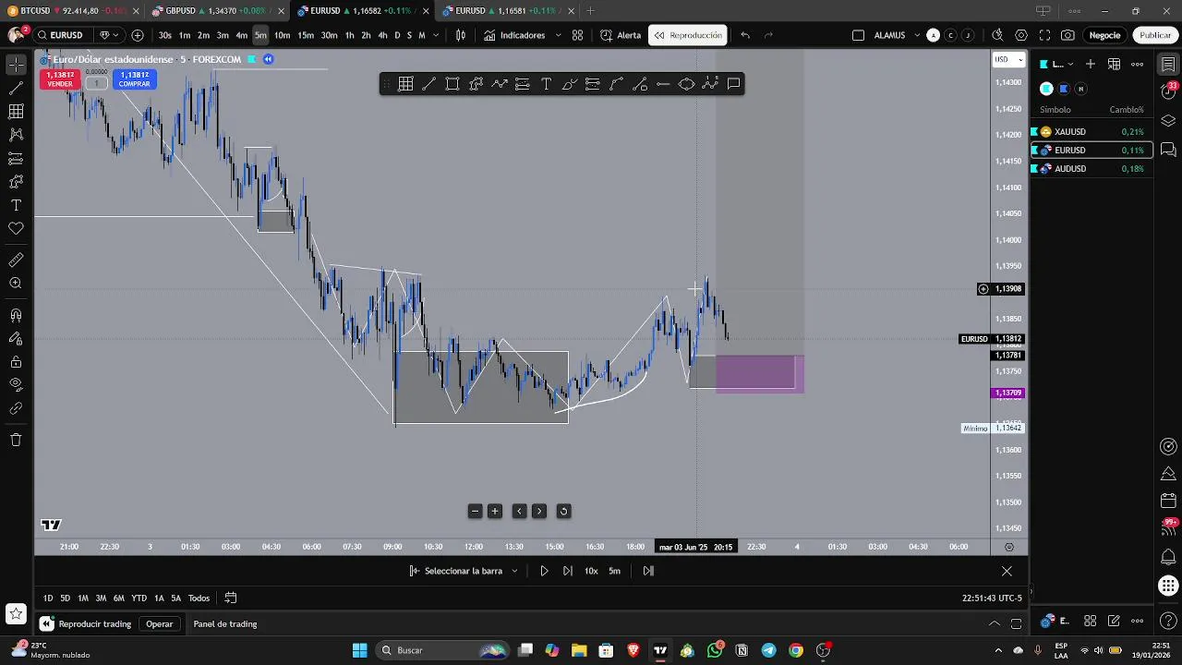1182x665 pixels.
Task: Click the Publicar button
Action: point(1155,35)
